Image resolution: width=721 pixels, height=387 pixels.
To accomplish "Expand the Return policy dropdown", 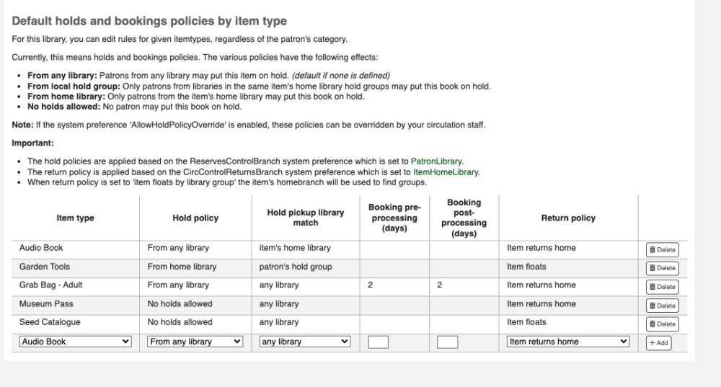I will pos(567,342).
